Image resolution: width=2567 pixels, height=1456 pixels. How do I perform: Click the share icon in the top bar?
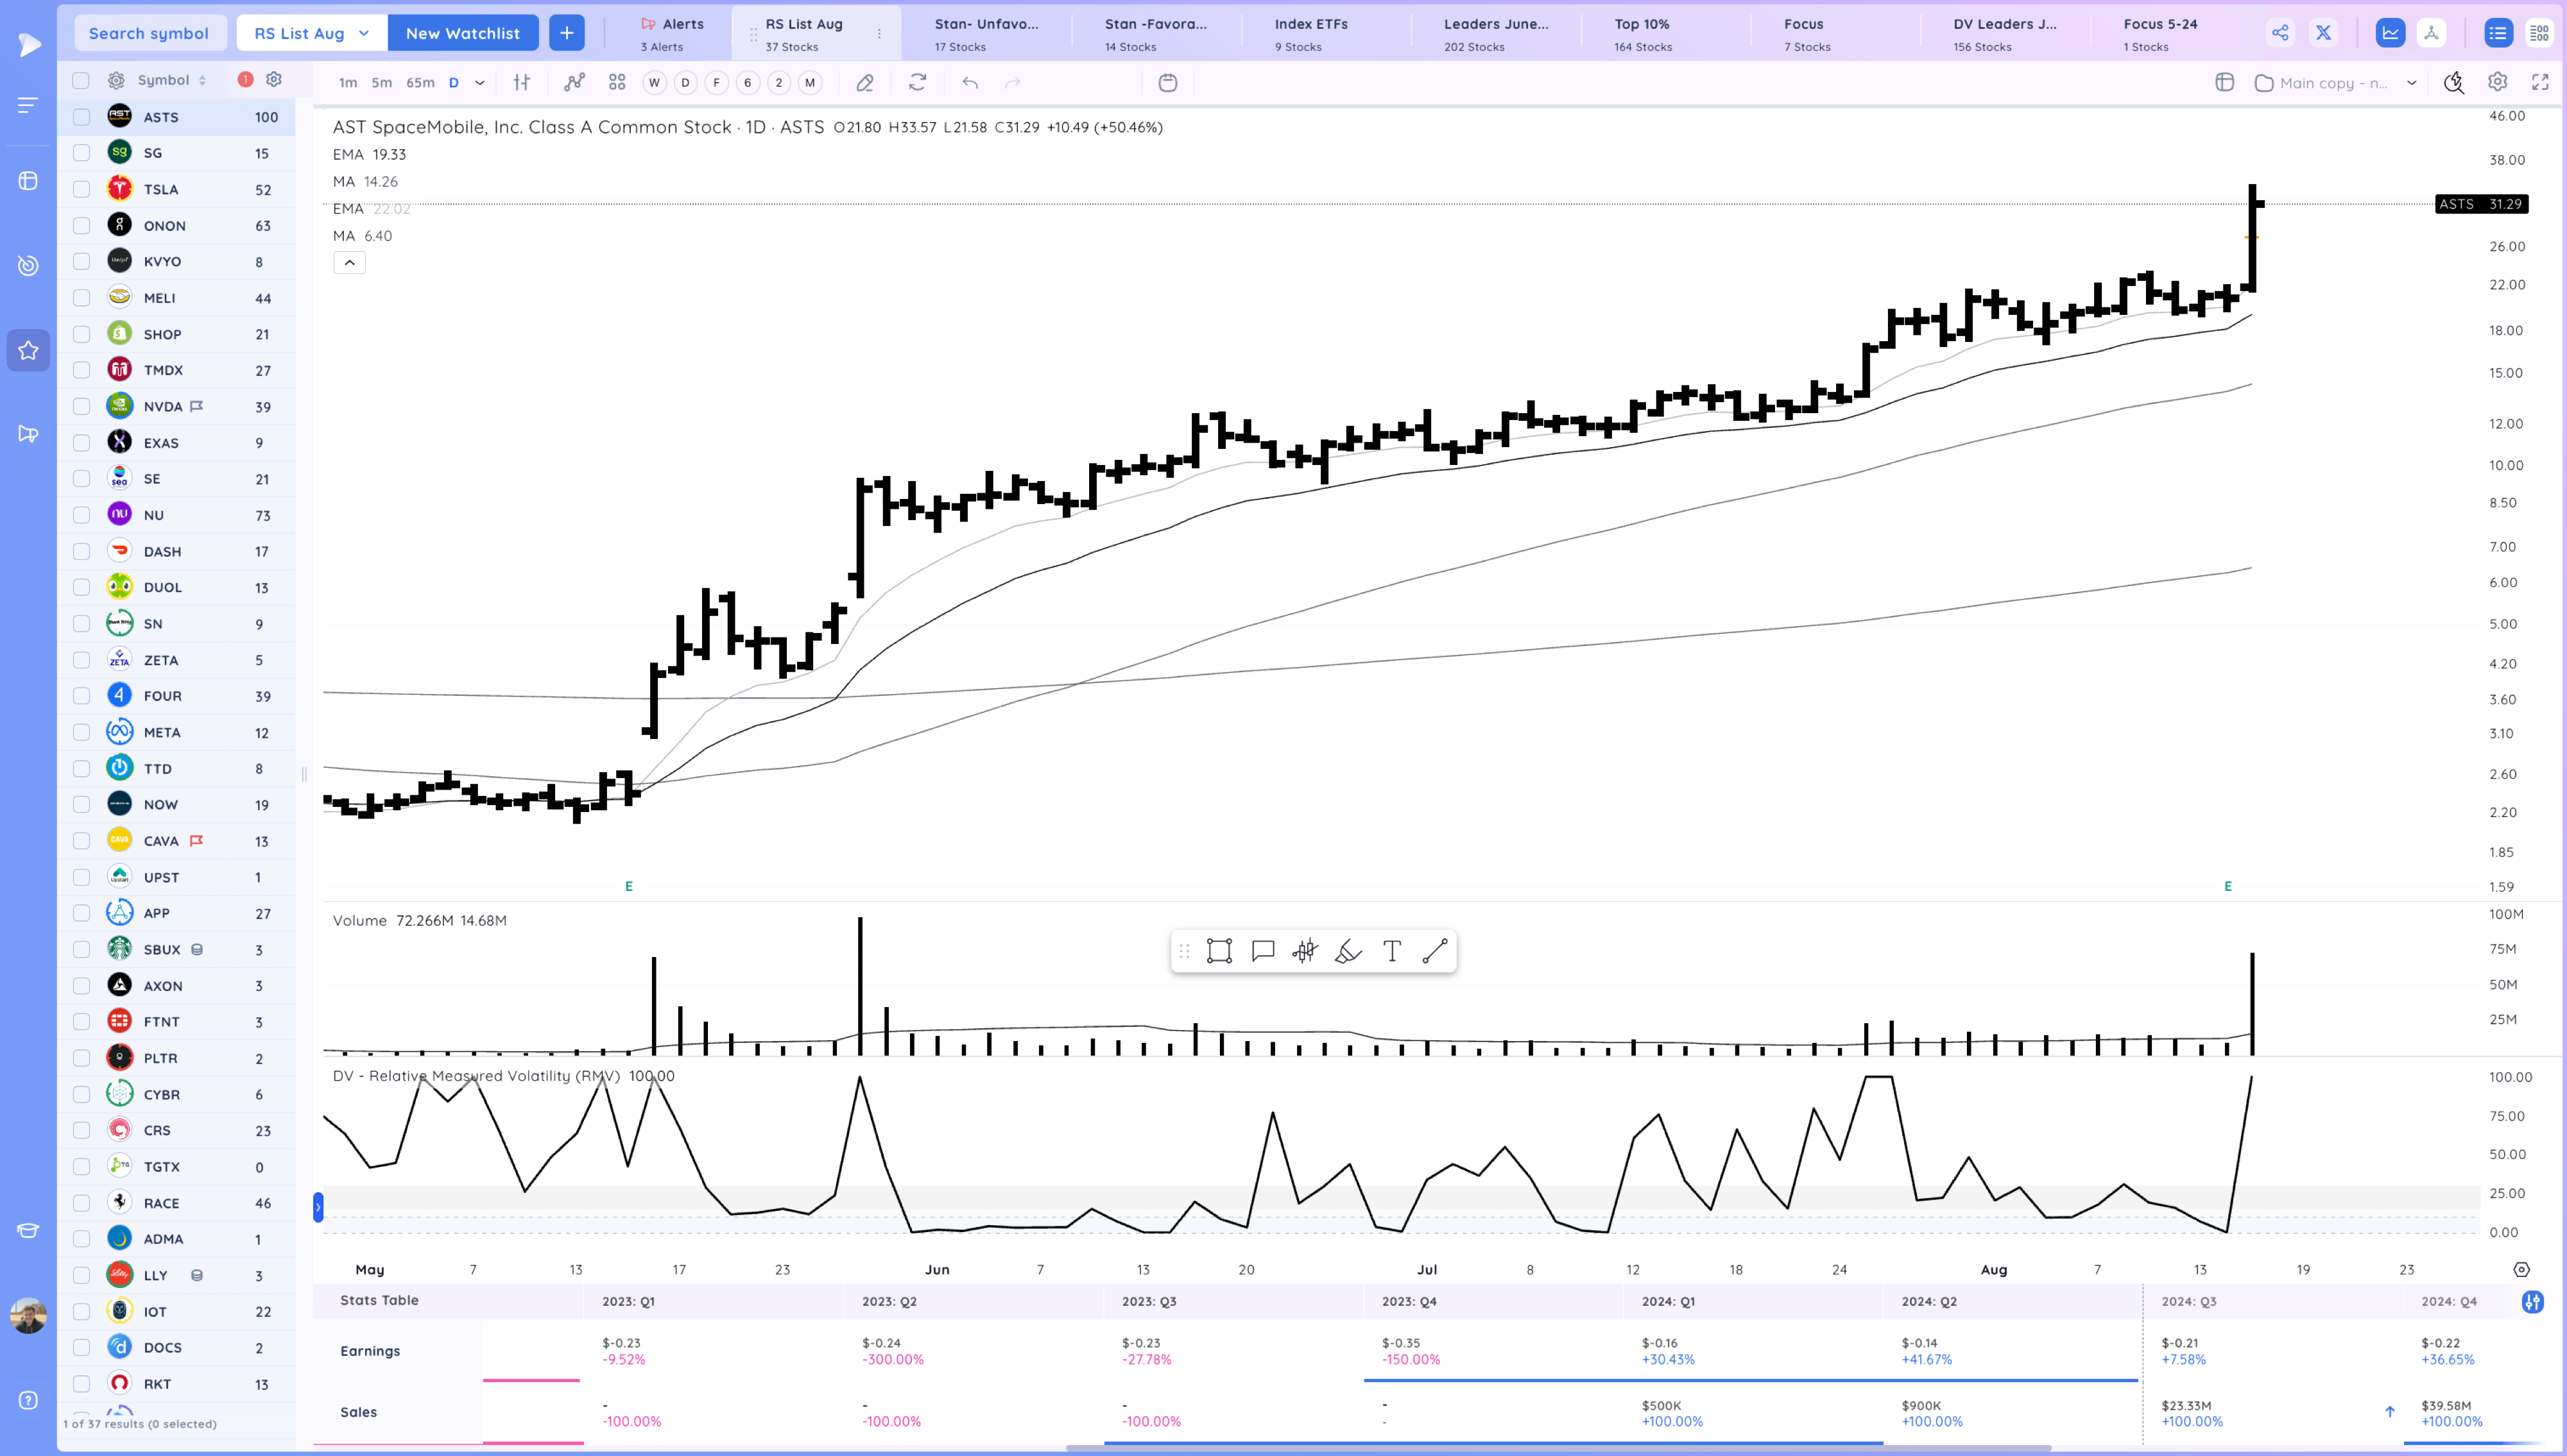click(2281, 32)
